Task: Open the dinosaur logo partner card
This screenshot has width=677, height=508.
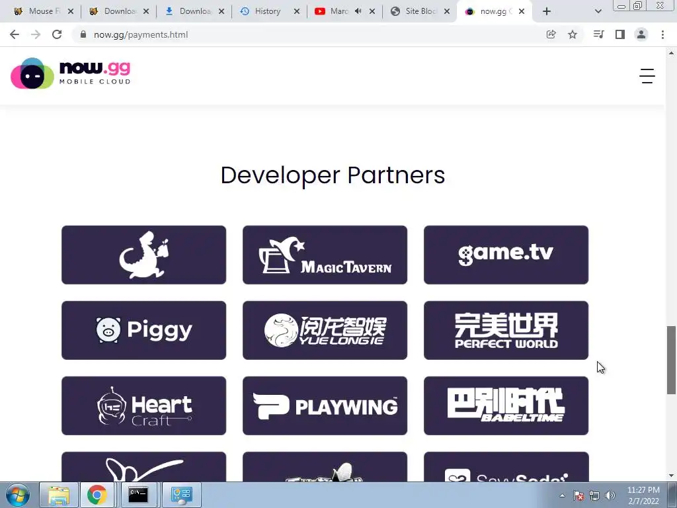Action: click(x=143, y=255)
